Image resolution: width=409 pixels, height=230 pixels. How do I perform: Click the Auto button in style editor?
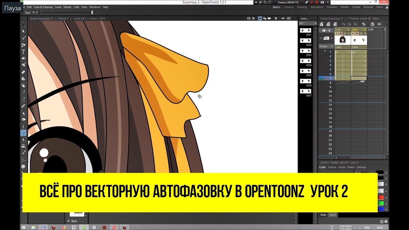point(323,215)
